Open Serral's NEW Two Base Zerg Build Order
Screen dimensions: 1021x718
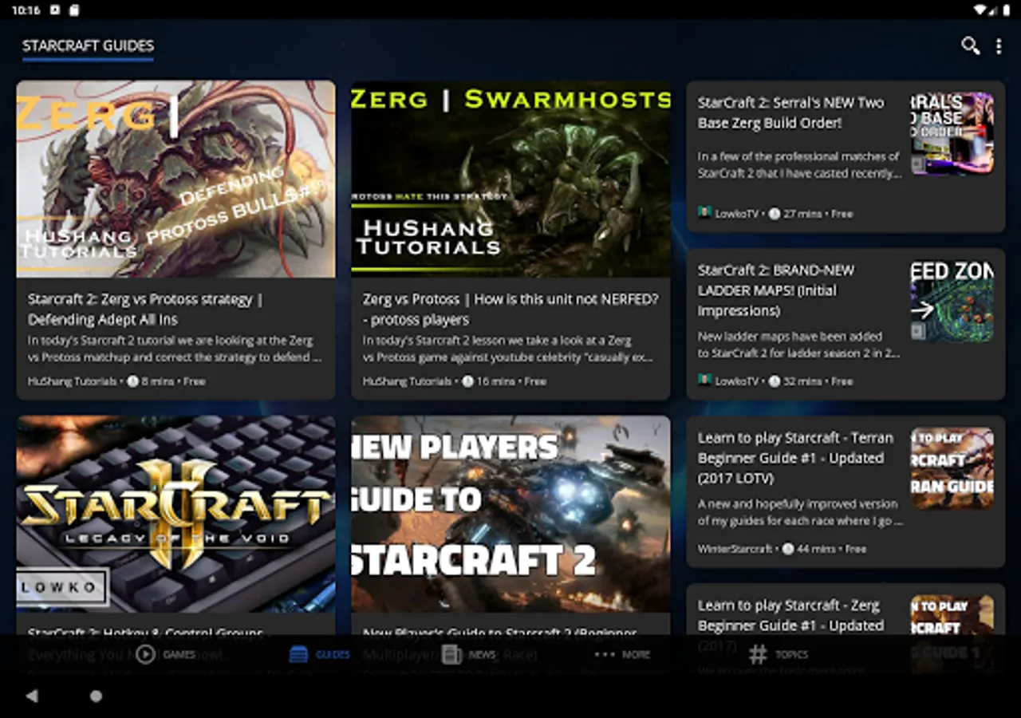[791, 112]
